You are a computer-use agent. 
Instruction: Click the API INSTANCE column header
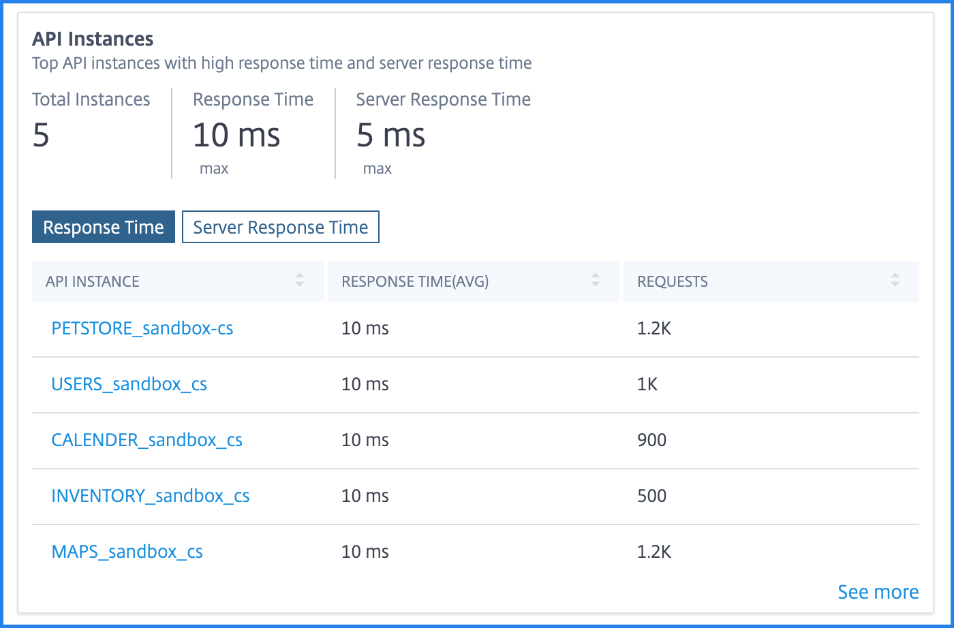pyautogui.click(x=178, y=281)
